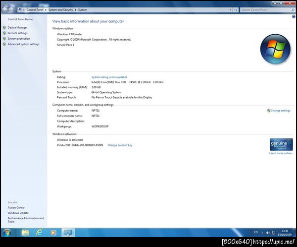This screenshot has height=247, width=297.
Task: Click System rating is not available link
Action: [x=109, y=77]
